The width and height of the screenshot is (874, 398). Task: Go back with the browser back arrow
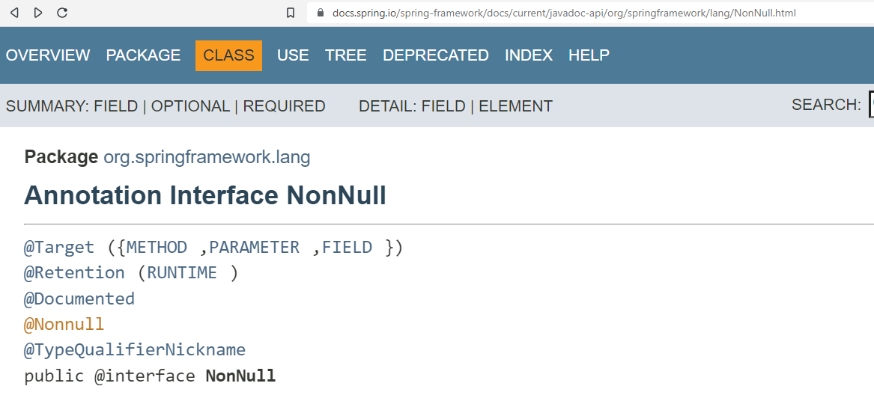pos(14,12)
